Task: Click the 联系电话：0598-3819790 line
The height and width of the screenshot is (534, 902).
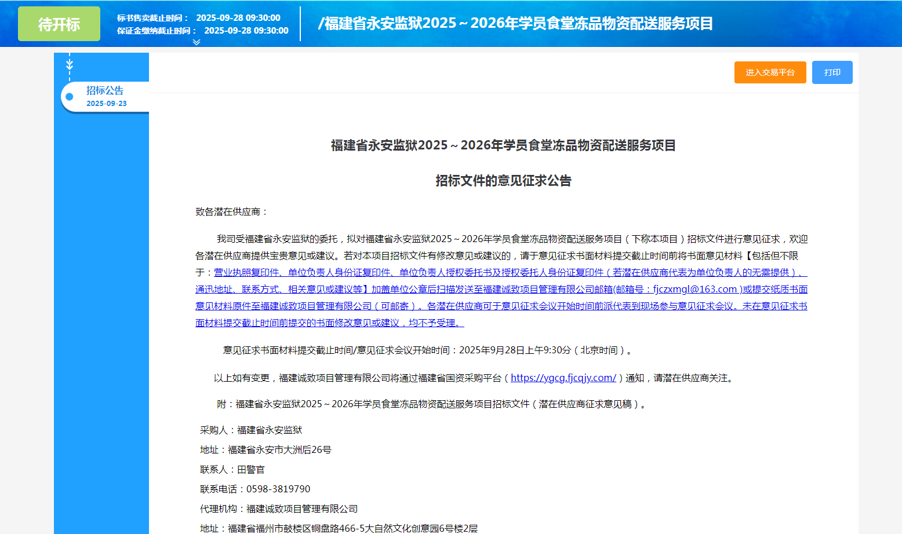Action: coord(255,489)
